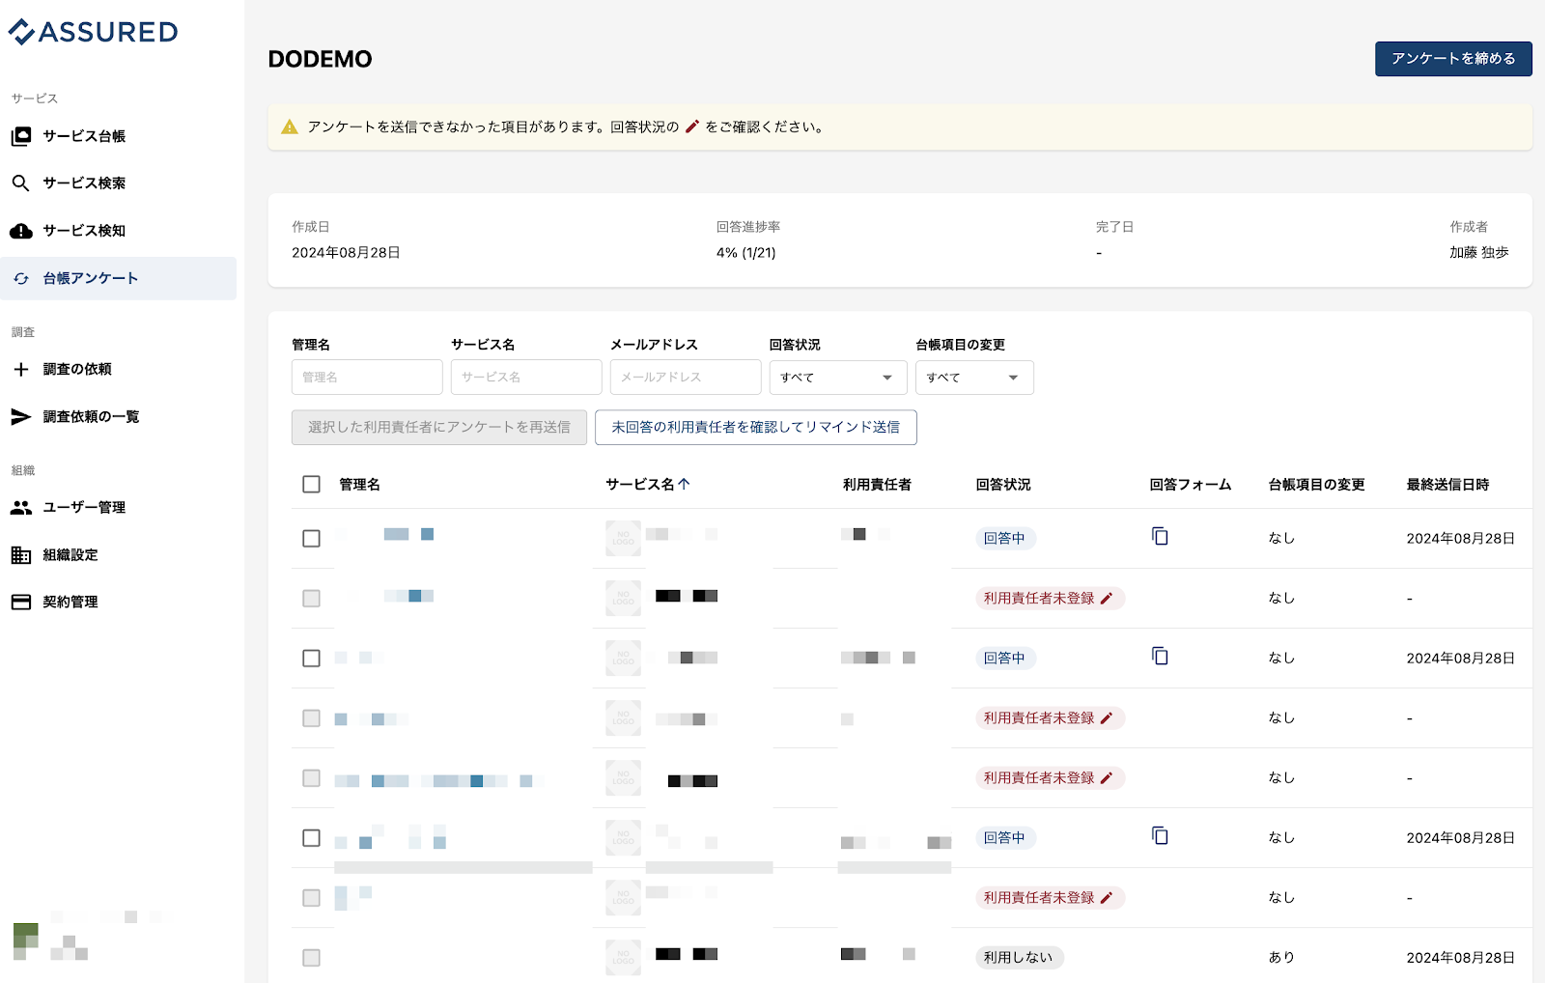This screenshot has height=983, width=1545.
Task: Open the 回答状況 filter dropdown
Action: pos(838,378)
